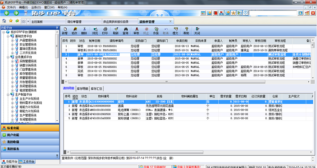Image resolution: width=317 pixels, height=168 pixels.
Task: Click the 审核 (Approve) stamp icon
Action: click(136, 31)
